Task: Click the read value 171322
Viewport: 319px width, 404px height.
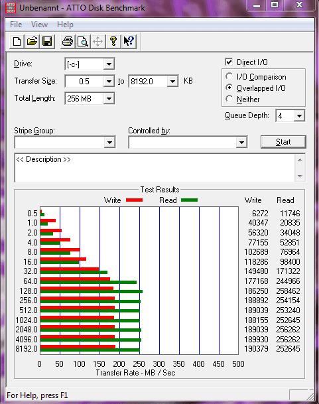Action: click(288, 271)
